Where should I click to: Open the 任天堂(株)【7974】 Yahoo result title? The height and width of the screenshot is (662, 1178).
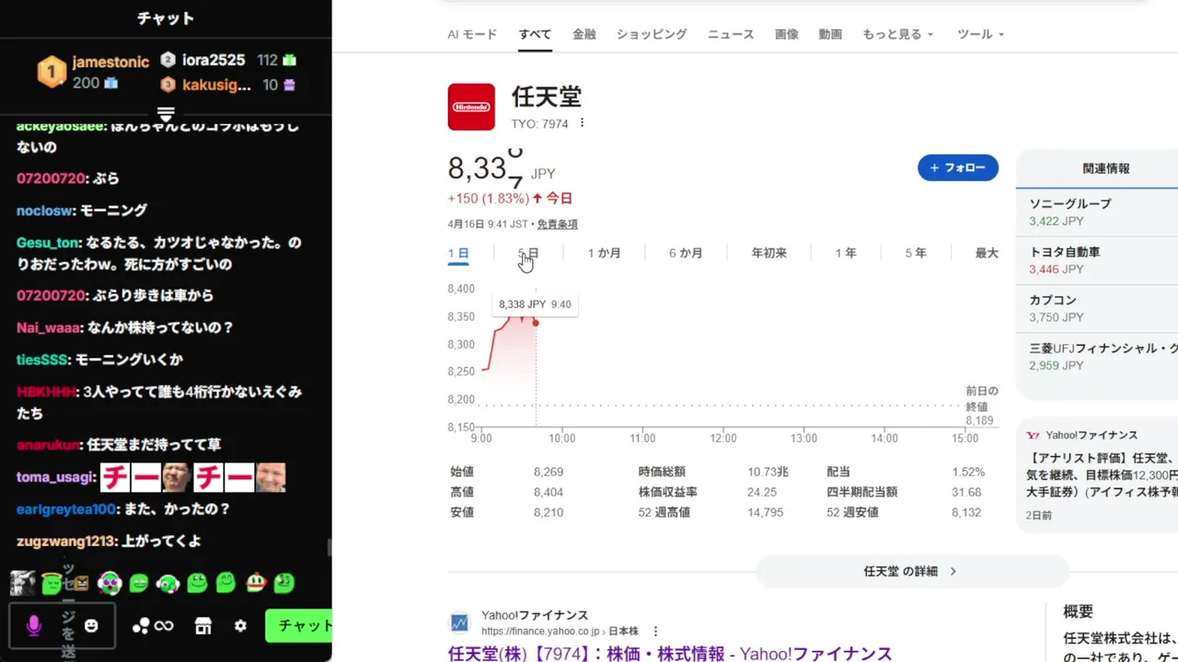pyautogui.click(x=670, y=654)
